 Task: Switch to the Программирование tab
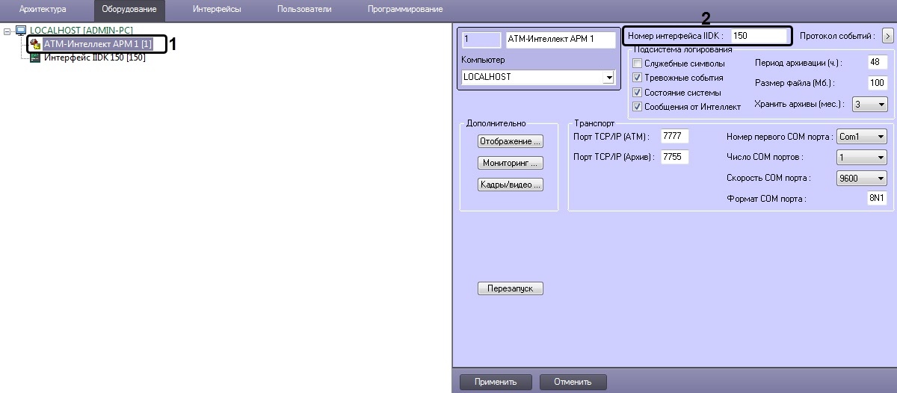405,9
